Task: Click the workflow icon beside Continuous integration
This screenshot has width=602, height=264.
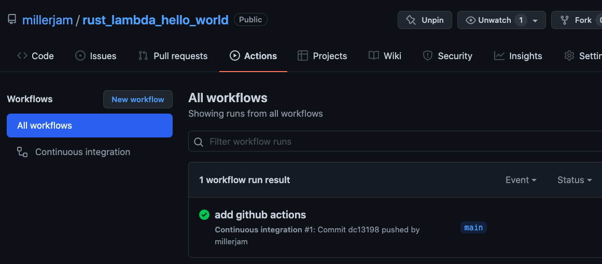Action: point(22,152)
